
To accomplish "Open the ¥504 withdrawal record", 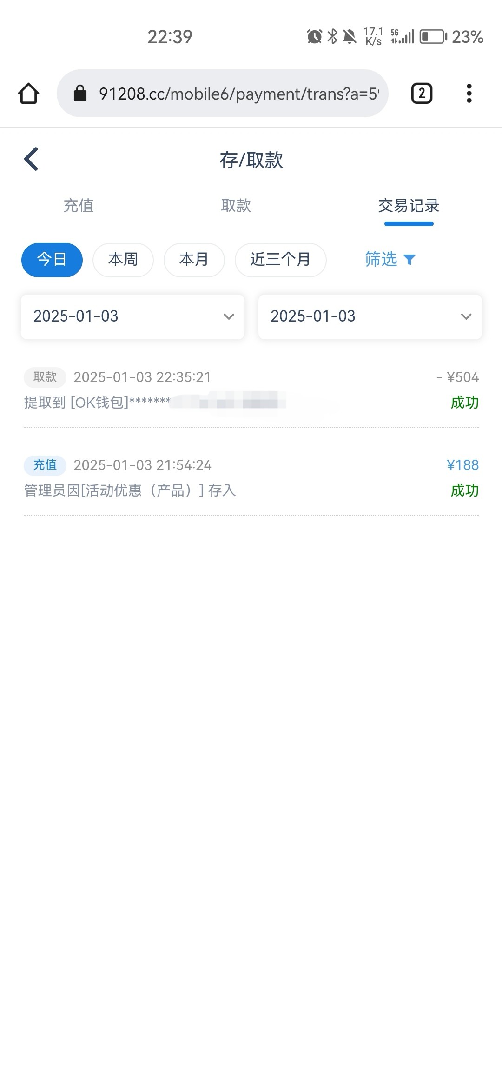I will point(251,390).
